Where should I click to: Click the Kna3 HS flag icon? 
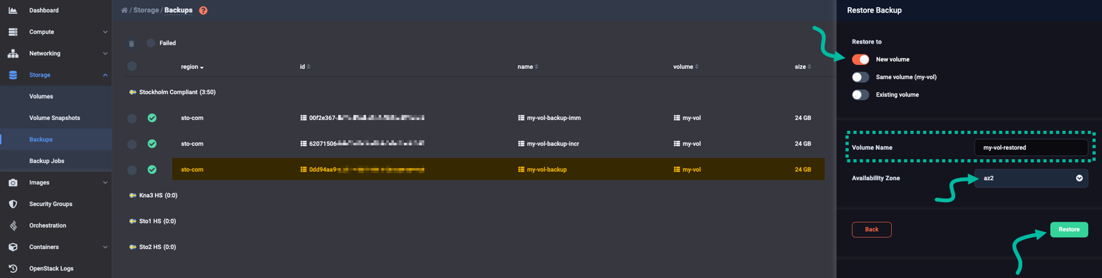[133, 196]
